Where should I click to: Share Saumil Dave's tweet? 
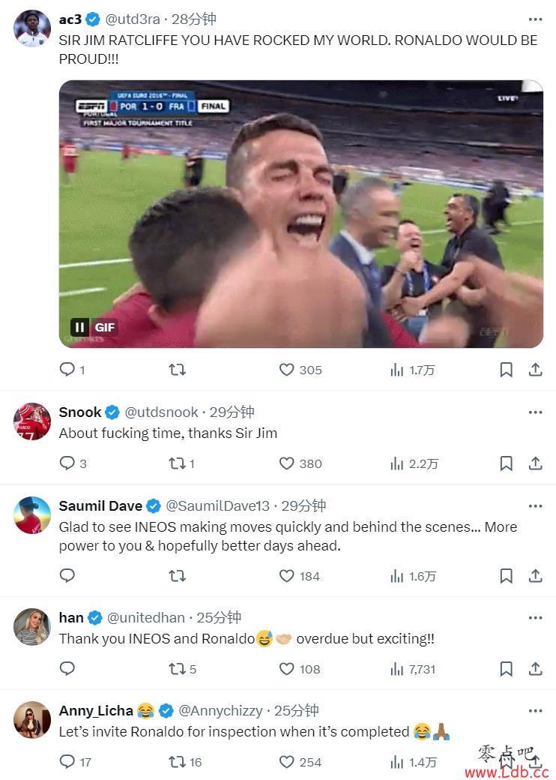535,576
